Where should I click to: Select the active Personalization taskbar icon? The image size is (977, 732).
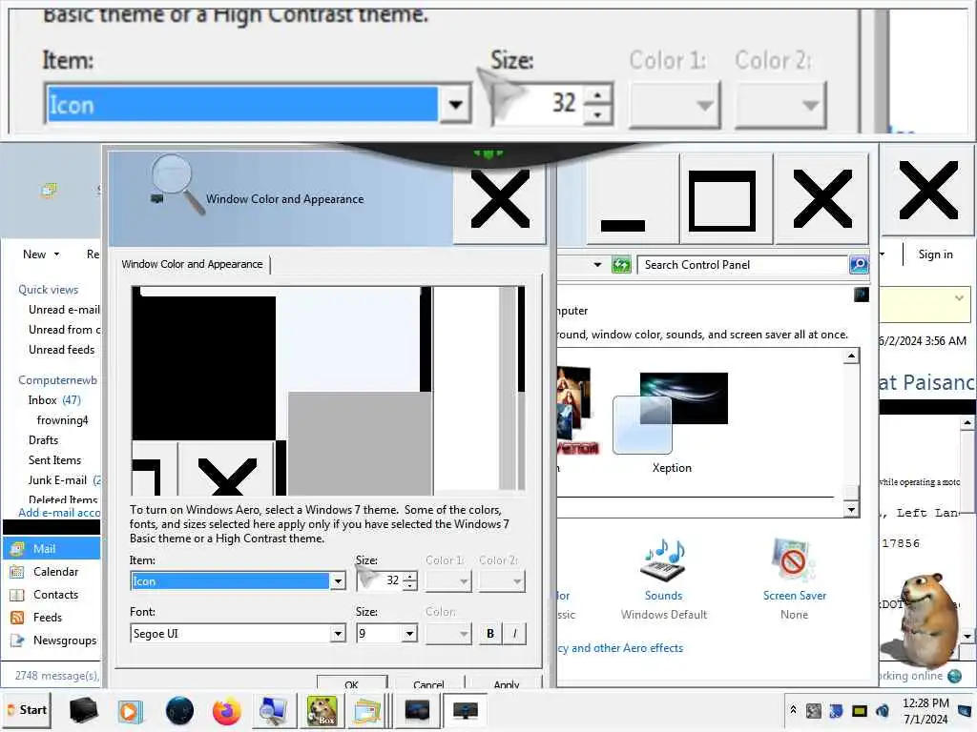465,711
